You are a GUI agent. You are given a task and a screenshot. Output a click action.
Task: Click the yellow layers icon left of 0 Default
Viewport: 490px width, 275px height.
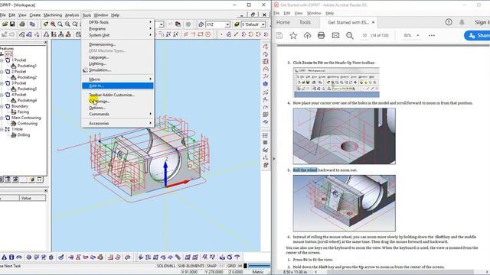[x=237, y=24]
